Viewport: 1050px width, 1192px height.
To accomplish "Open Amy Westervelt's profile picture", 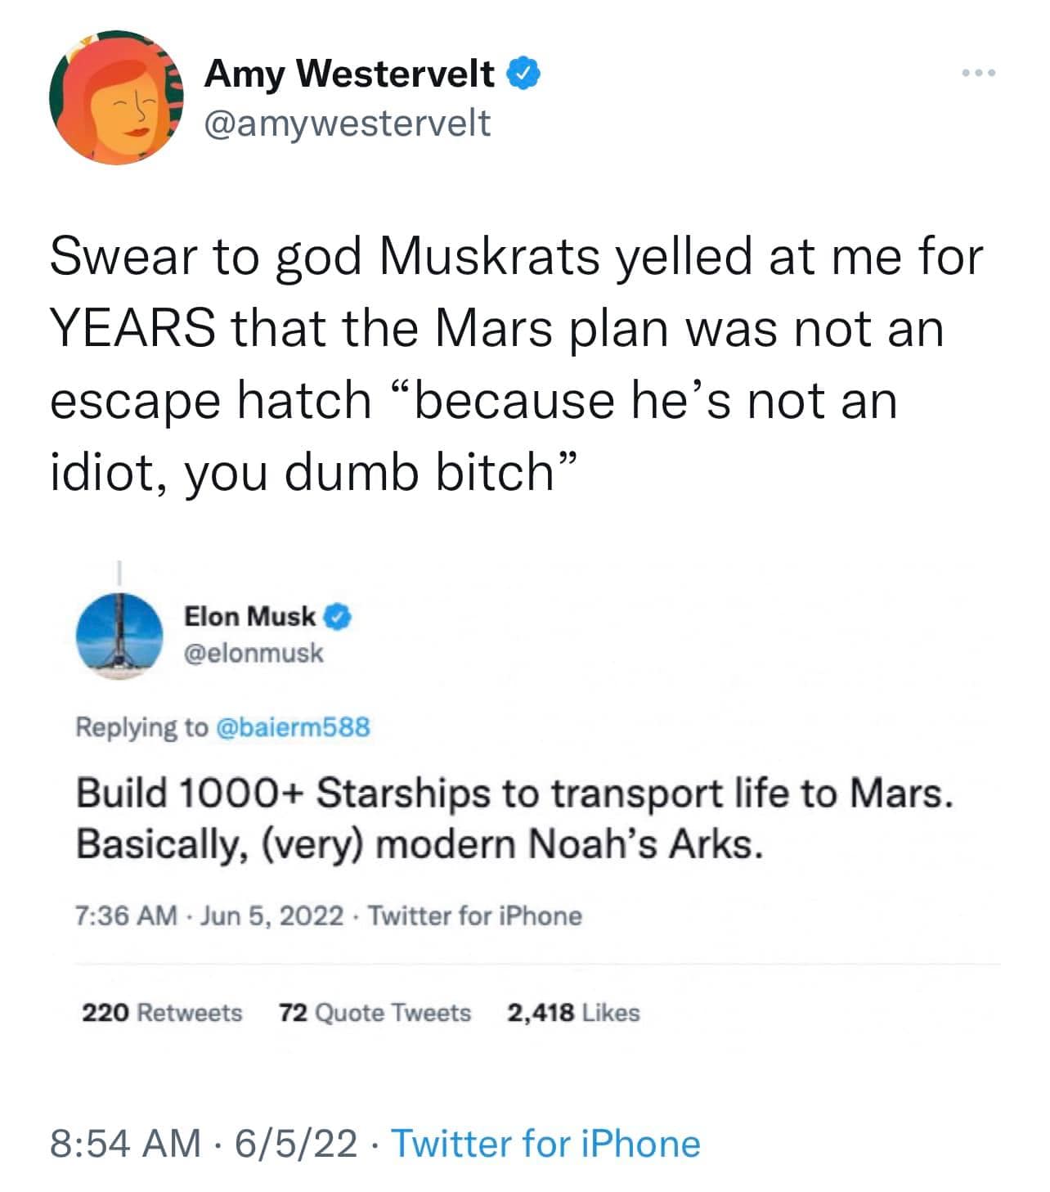I will tap(116, 98).
